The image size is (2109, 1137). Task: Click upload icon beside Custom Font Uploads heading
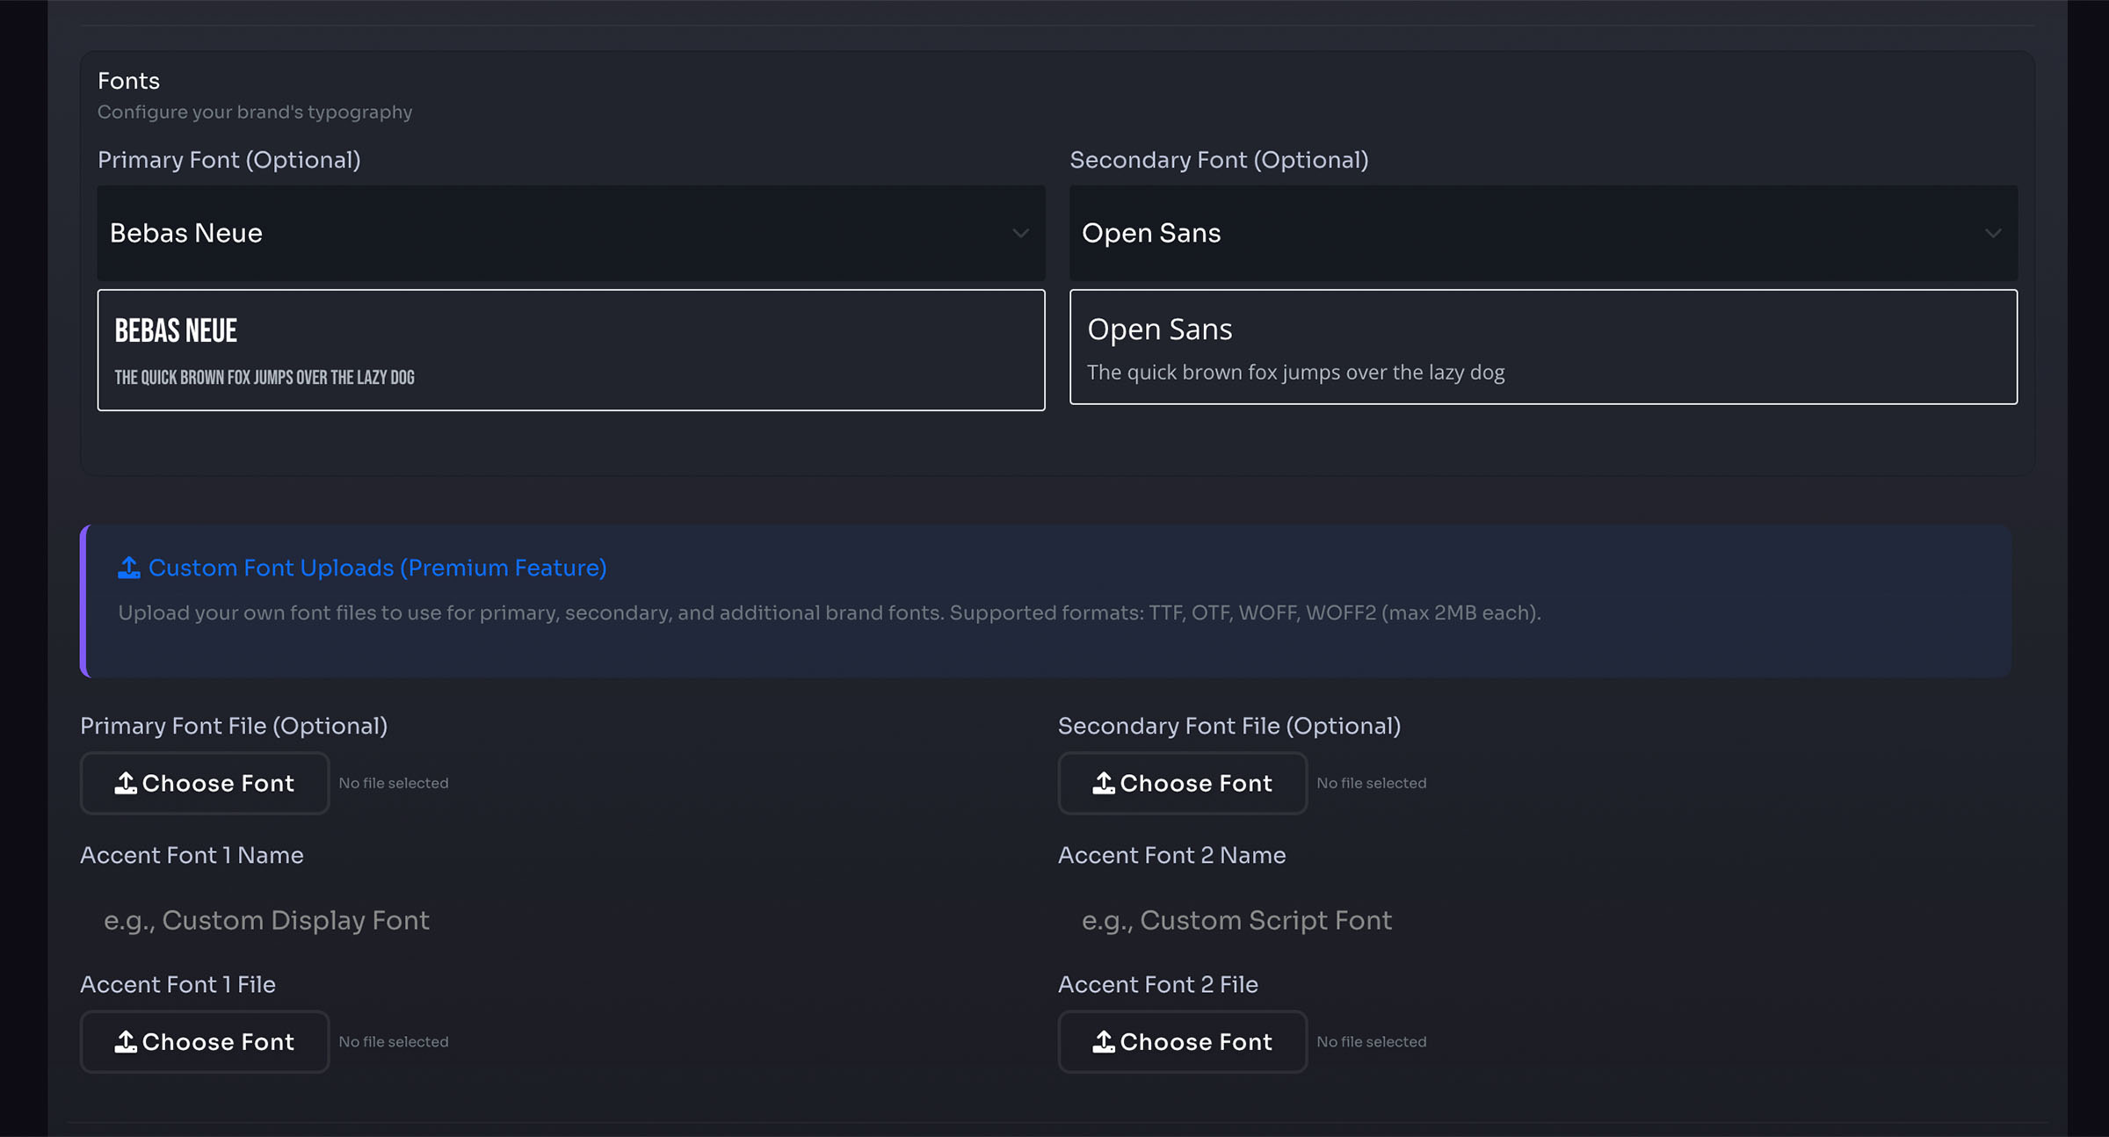(x=129, y=568)
